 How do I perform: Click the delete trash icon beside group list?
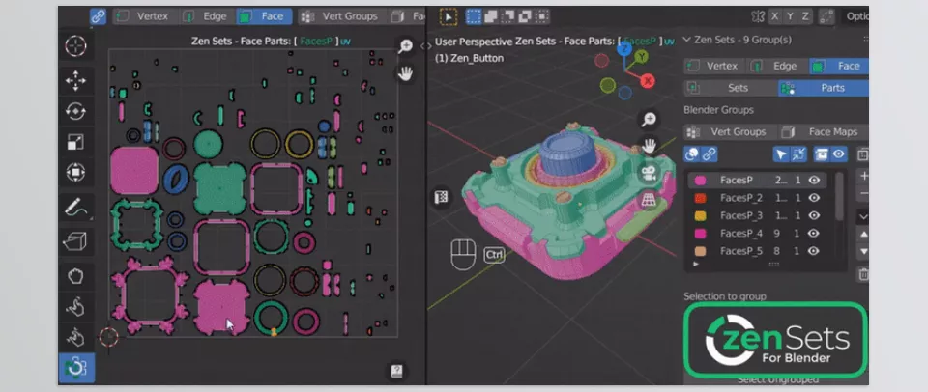point(863,274)
